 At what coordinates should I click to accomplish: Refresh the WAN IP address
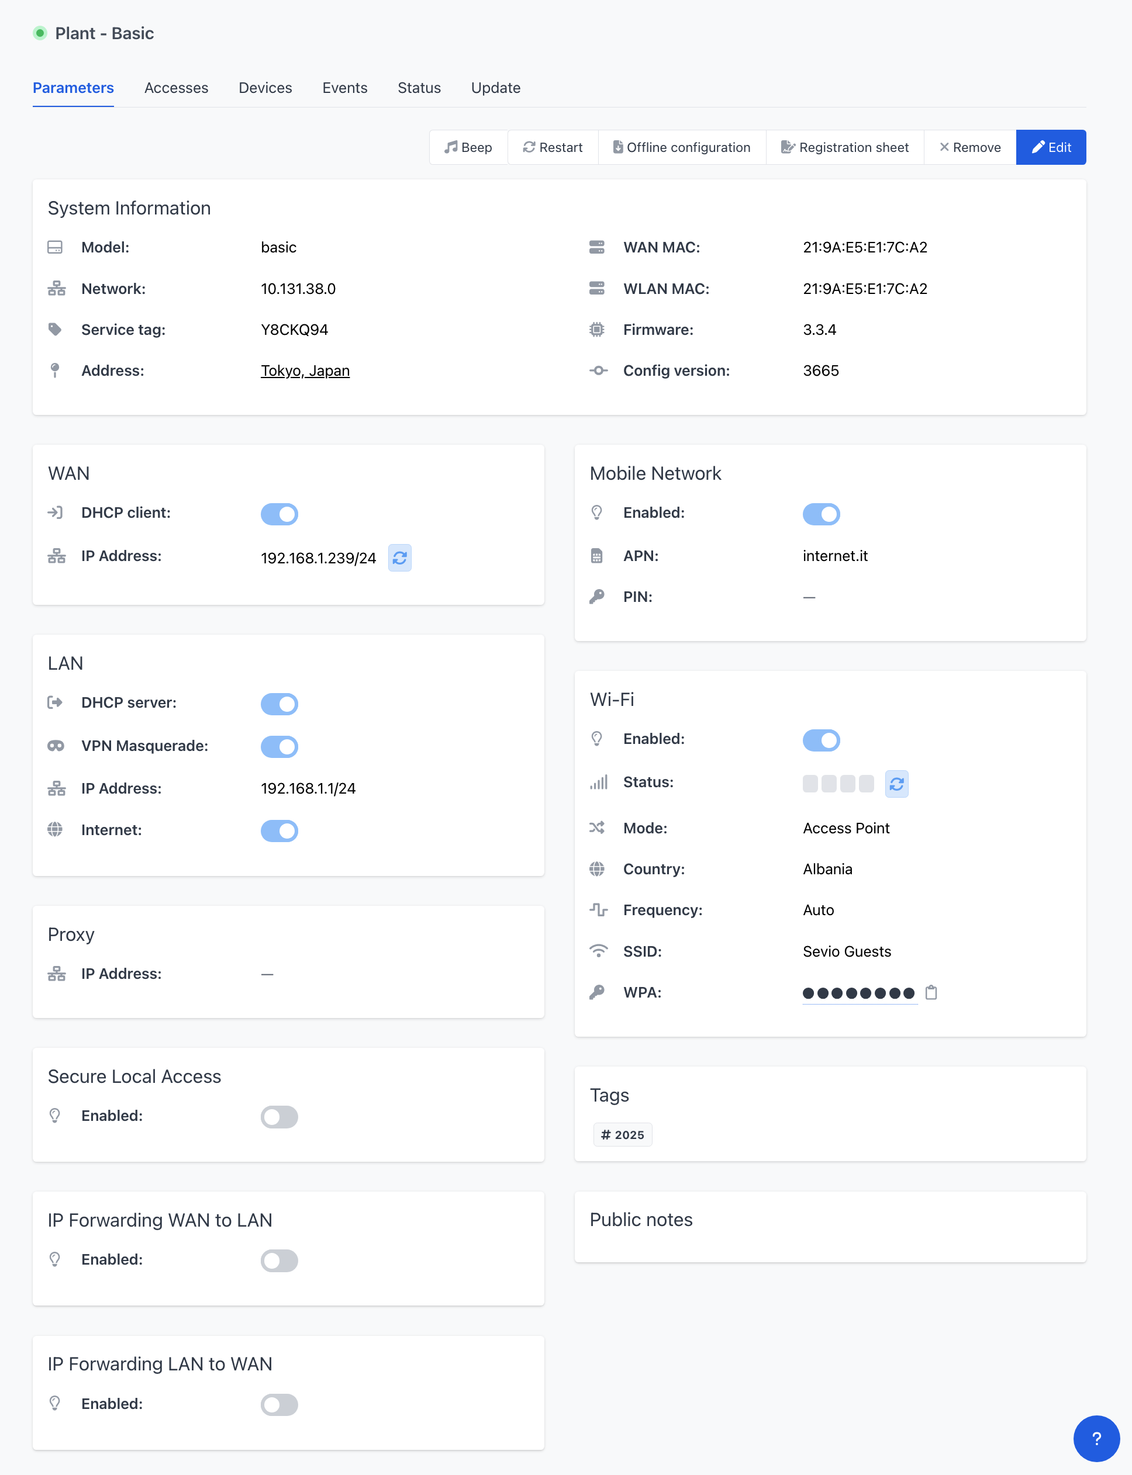pyautogui.click(x=399, y=558)
